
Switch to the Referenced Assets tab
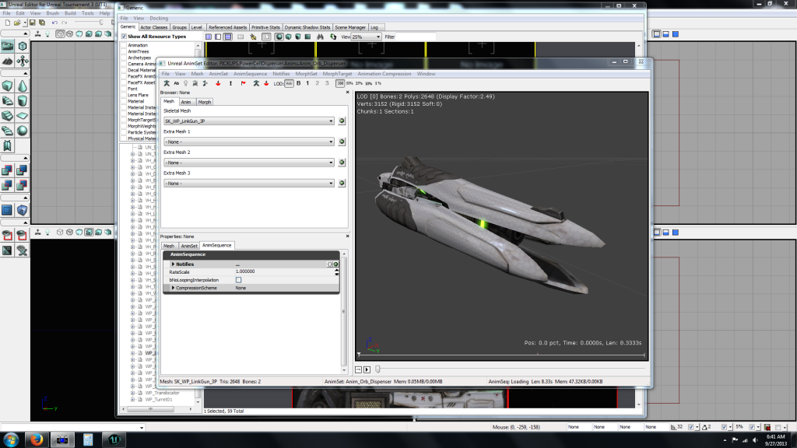(227, 27)
